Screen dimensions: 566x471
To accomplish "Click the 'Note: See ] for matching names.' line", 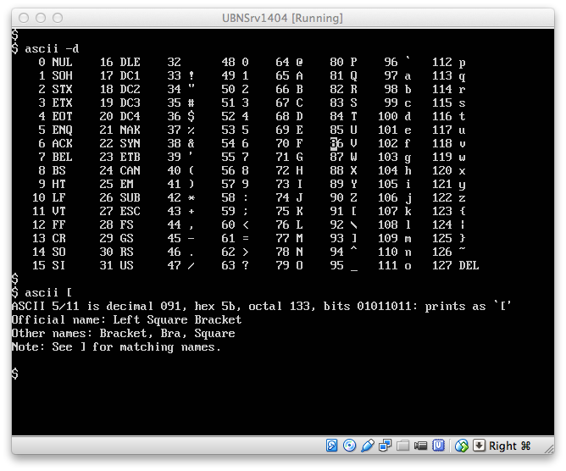I will coord(116,347).
